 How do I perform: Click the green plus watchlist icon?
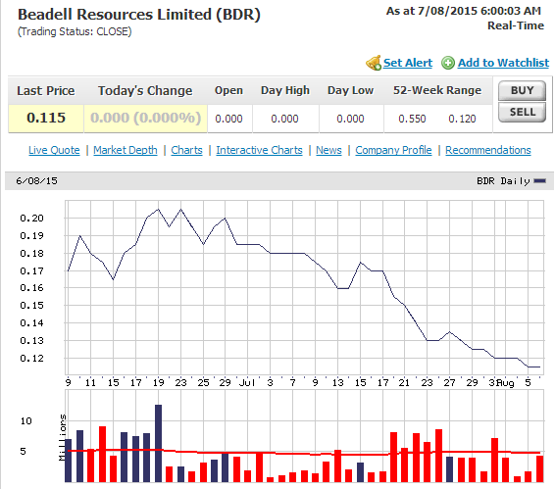pos(448,63)
